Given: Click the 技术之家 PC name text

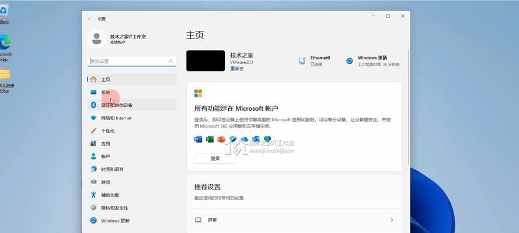Looking at the screenshot, I should click(242, 55).
